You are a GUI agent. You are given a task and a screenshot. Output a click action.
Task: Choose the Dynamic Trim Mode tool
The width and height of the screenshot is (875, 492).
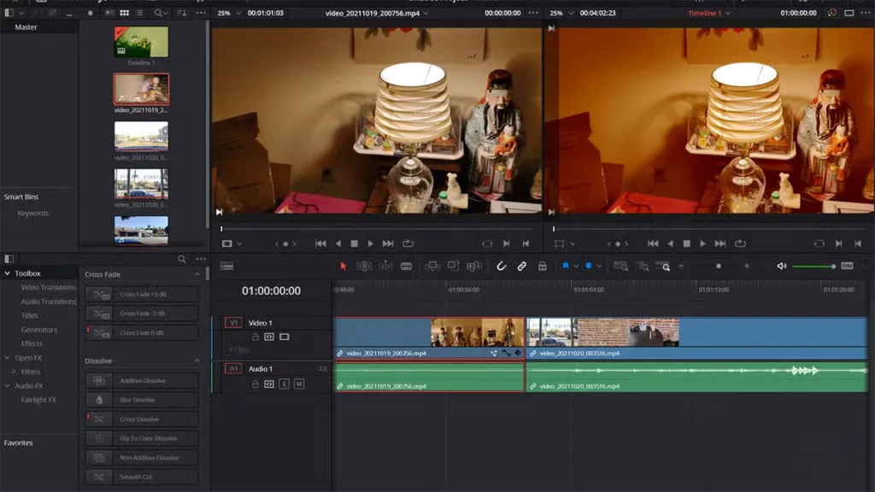tap(385, 266)
